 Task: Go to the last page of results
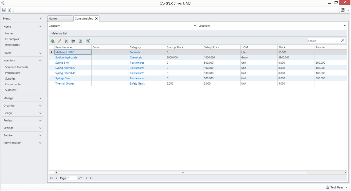point(91,178)
